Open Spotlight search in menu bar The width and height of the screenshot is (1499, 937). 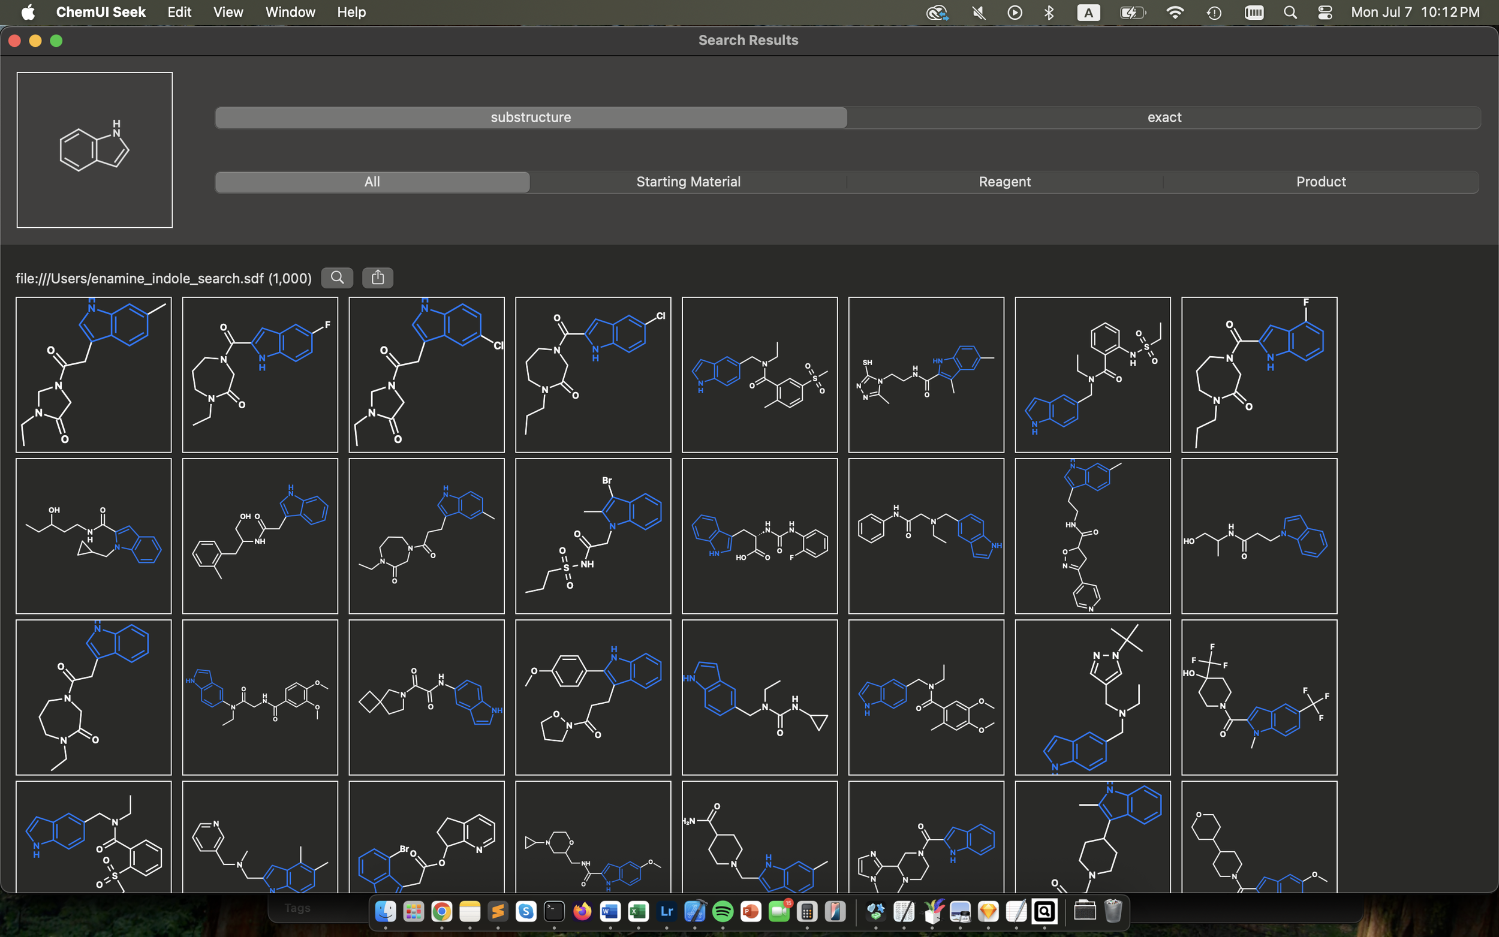pos(1290,13)
